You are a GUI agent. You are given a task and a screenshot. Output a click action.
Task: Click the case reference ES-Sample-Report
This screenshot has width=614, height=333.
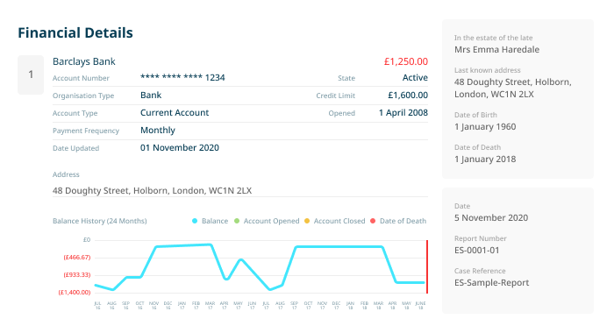[x=491, y=283]
